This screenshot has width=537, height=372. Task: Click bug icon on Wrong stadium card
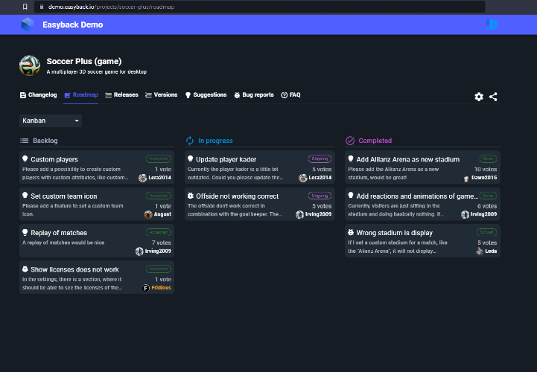point(351,232)
